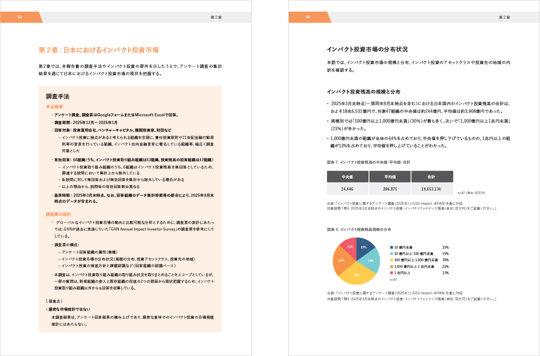
Task: Click the 調査手法 heading
Action: click(58, 97)
